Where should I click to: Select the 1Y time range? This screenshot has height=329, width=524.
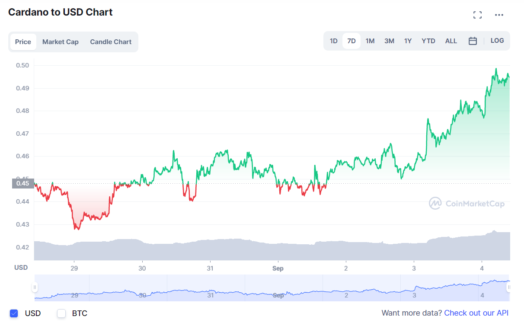click(x=408, y=41)
